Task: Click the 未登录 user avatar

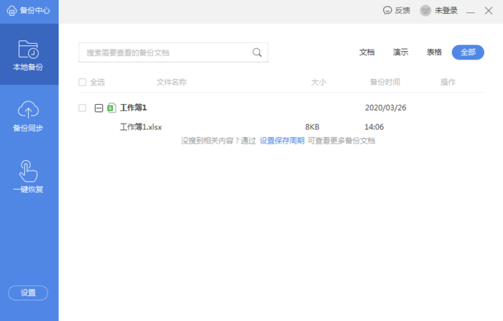Action: click(x=425, y=11)
